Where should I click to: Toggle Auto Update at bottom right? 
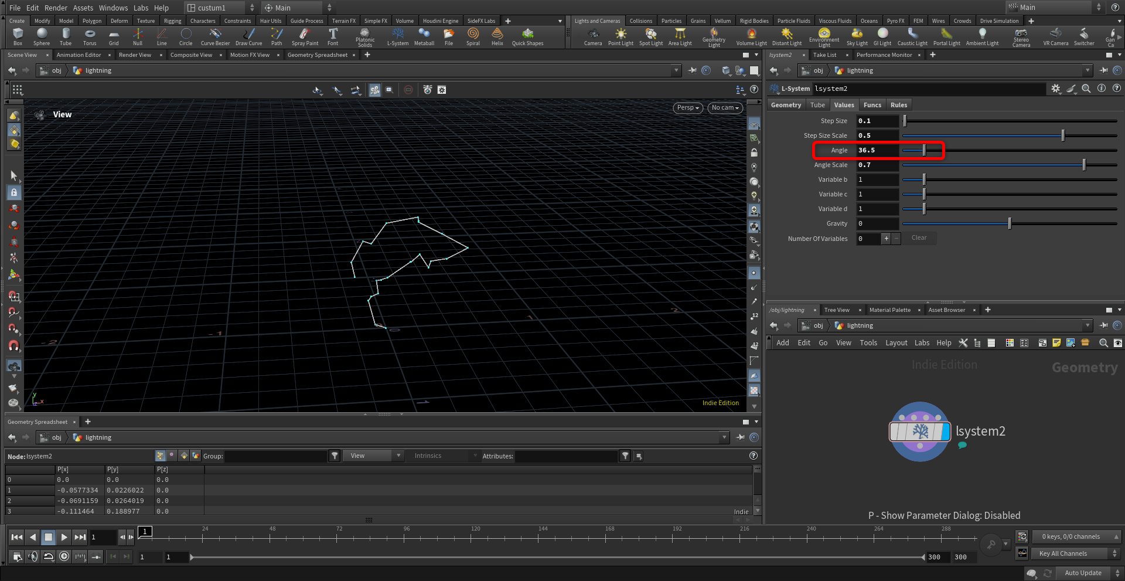[x=1083, y=573]
